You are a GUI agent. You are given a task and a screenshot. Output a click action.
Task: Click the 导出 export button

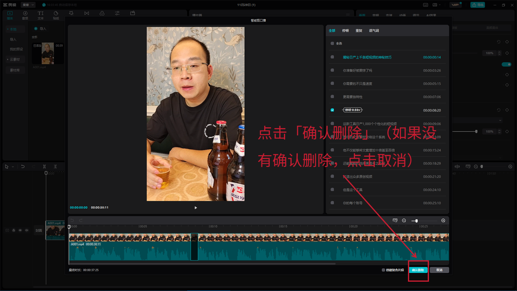(478, 5)
